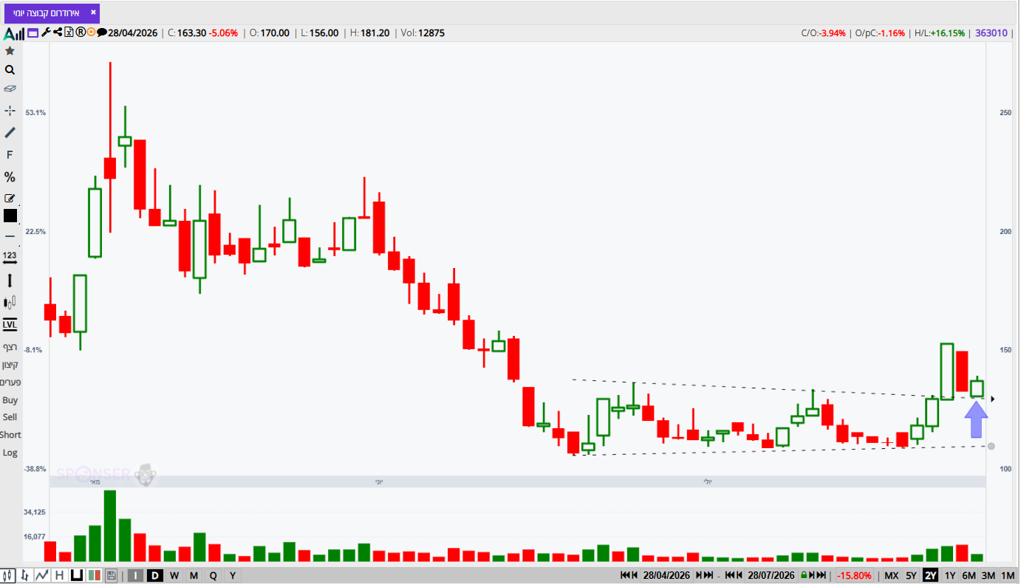
Task: Choose the line thickness dash tool
Action: 10,236
